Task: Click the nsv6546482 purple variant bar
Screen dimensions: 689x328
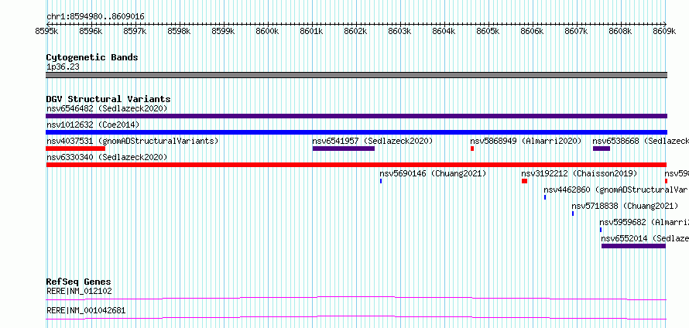Action: (x=356, y=116)
